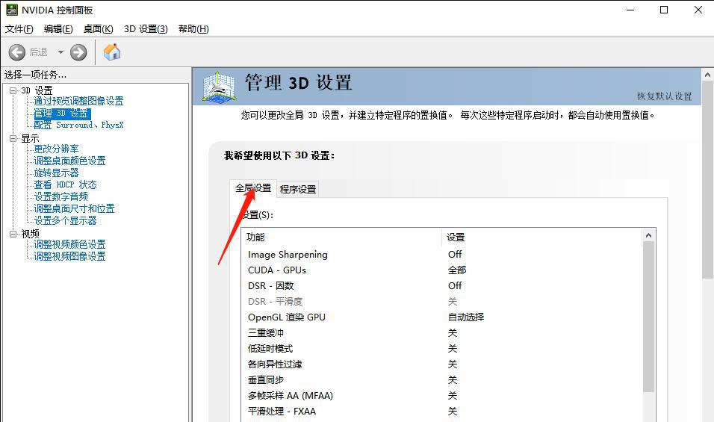Image resolution: width=714 pixels, height=422 pixels.
Task: Click the 自动选择 value for OpenGL 渲染 GPU
Action: coord(466,317)
